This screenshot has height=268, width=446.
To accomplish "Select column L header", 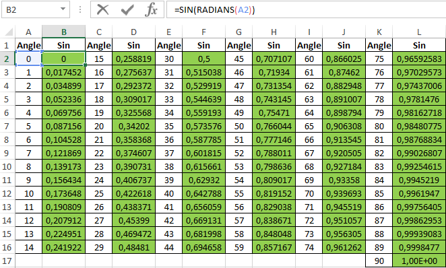I will pyautogui.click(x=419, y=32).
